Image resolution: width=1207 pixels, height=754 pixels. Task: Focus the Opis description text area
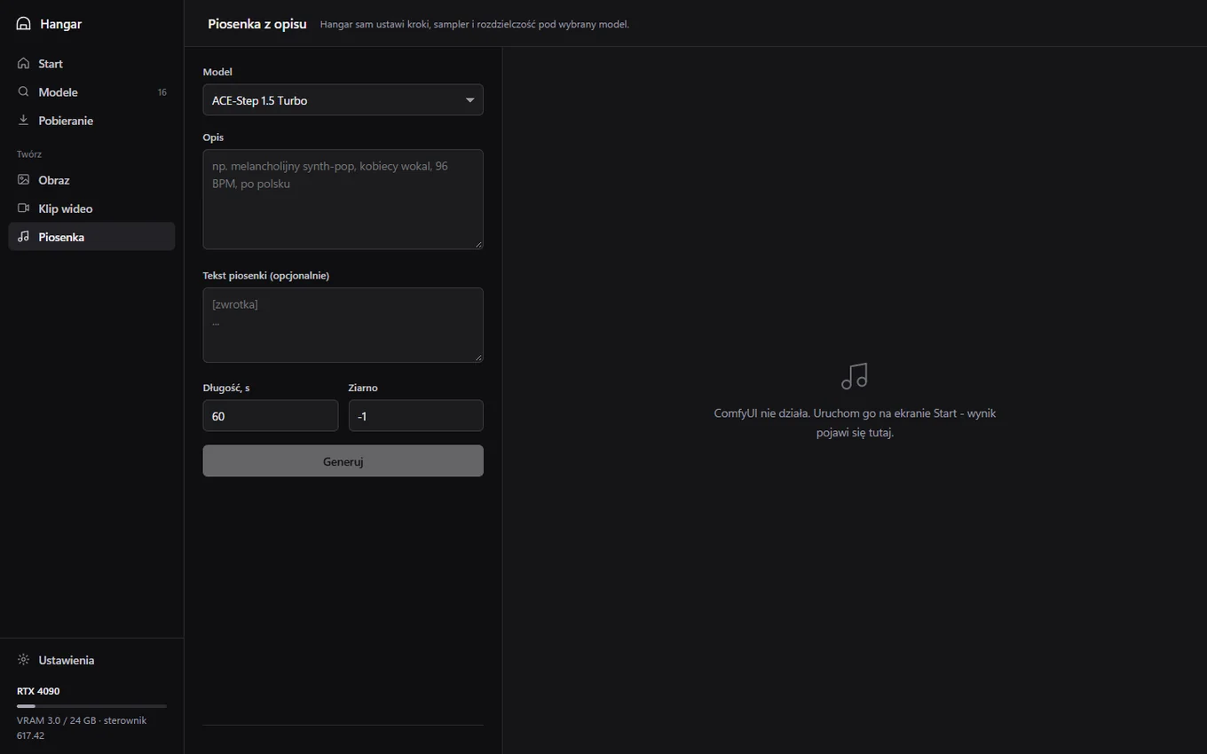(x=343, y=200)
